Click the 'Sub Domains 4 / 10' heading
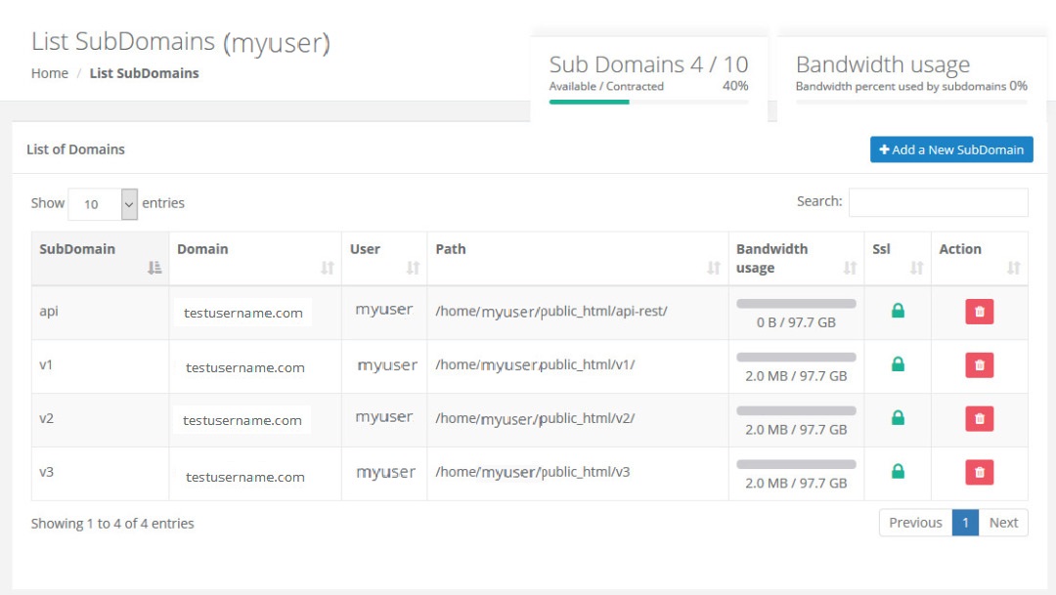The height and width of the screenshot is (595, 1056). tap(648, 64)
